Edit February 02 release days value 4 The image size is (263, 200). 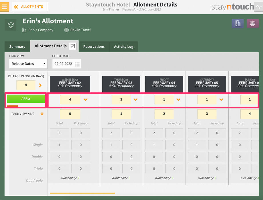coord(70,99)
